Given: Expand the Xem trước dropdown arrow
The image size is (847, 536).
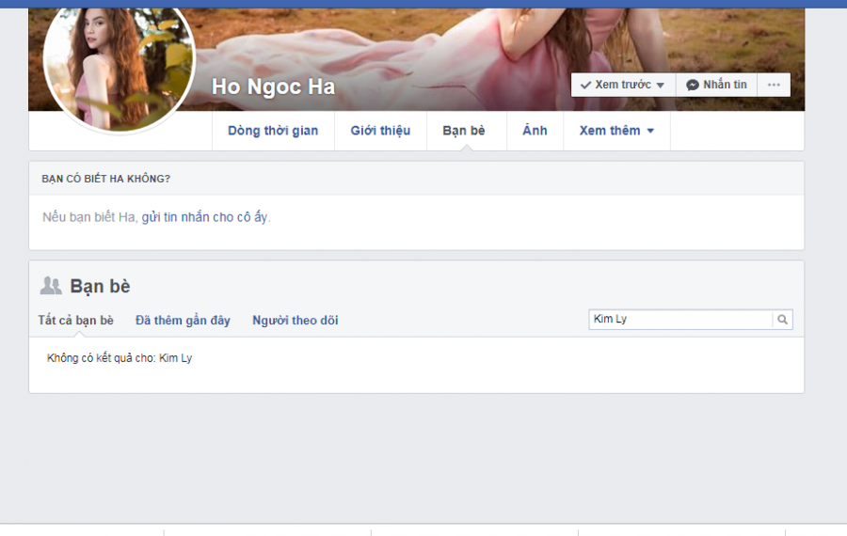Looking at the screenshot, I should coord(660,86).
